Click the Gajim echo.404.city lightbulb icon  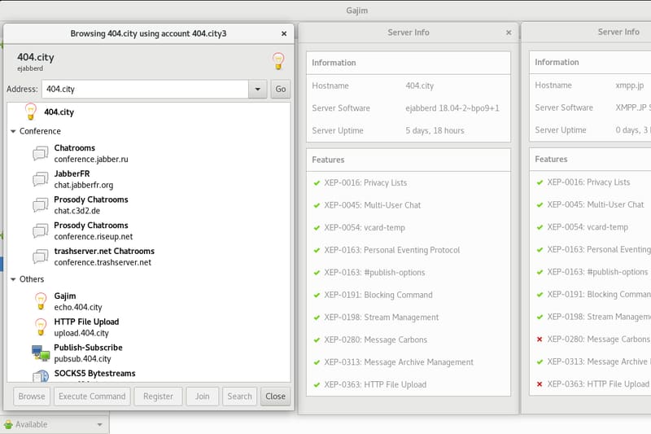[41, 301]
